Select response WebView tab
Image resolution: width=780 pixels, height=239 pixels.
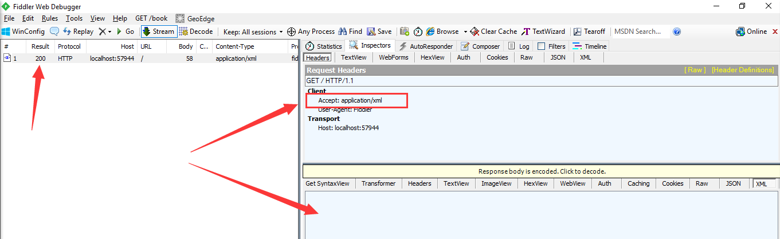[573, 183]
